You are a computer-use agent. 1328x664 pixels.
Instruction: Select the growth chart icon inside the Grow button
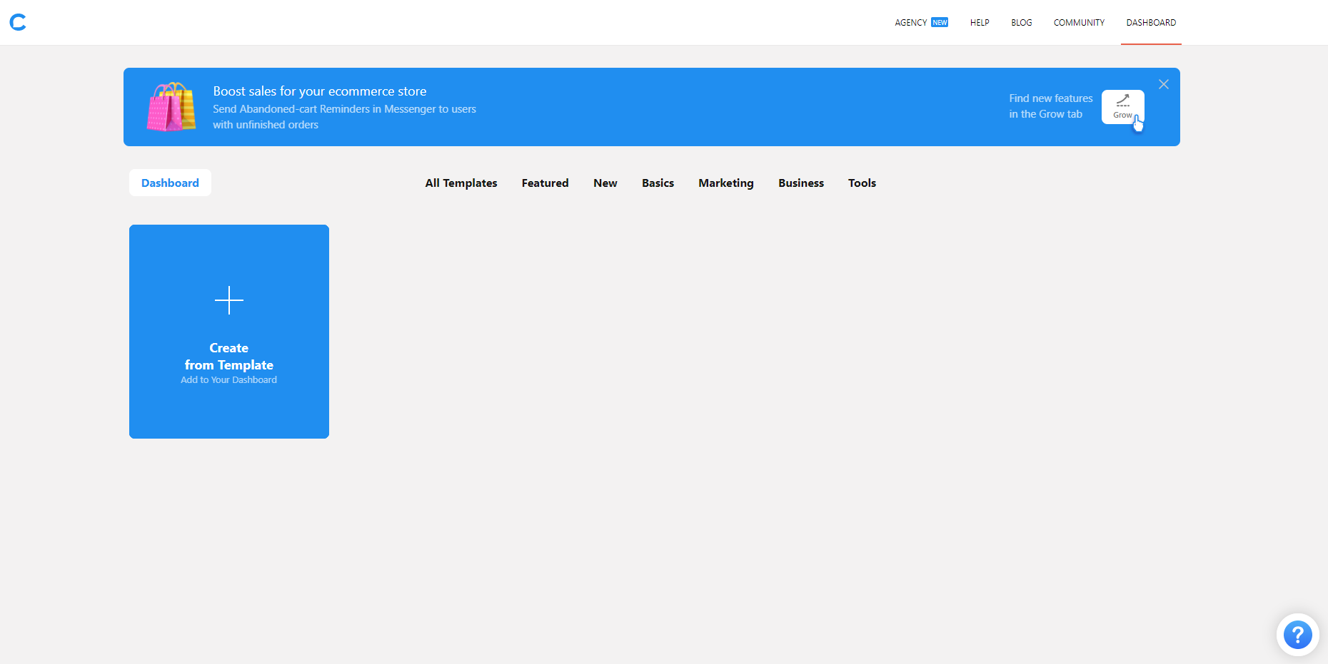(1122, 101)
